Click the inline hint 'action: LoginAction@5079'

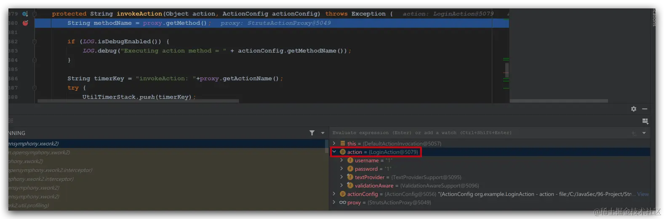[x=448, y=14]
